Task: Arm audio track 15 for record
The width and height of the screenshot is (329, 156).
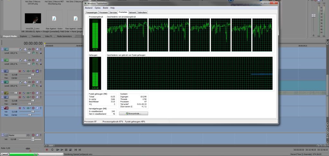Action: click(x=20, y=71)
